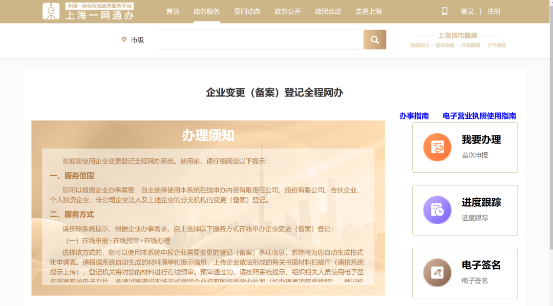This screenshot has width=553, height=306.
Task: Click the 登录 link
Action: [467, 11]
